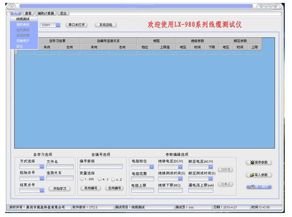Click the 导入参数 button with folder icon

(x=259, y=175)
